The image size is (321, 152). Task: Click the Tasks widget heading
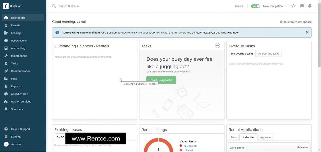point(146,46)
